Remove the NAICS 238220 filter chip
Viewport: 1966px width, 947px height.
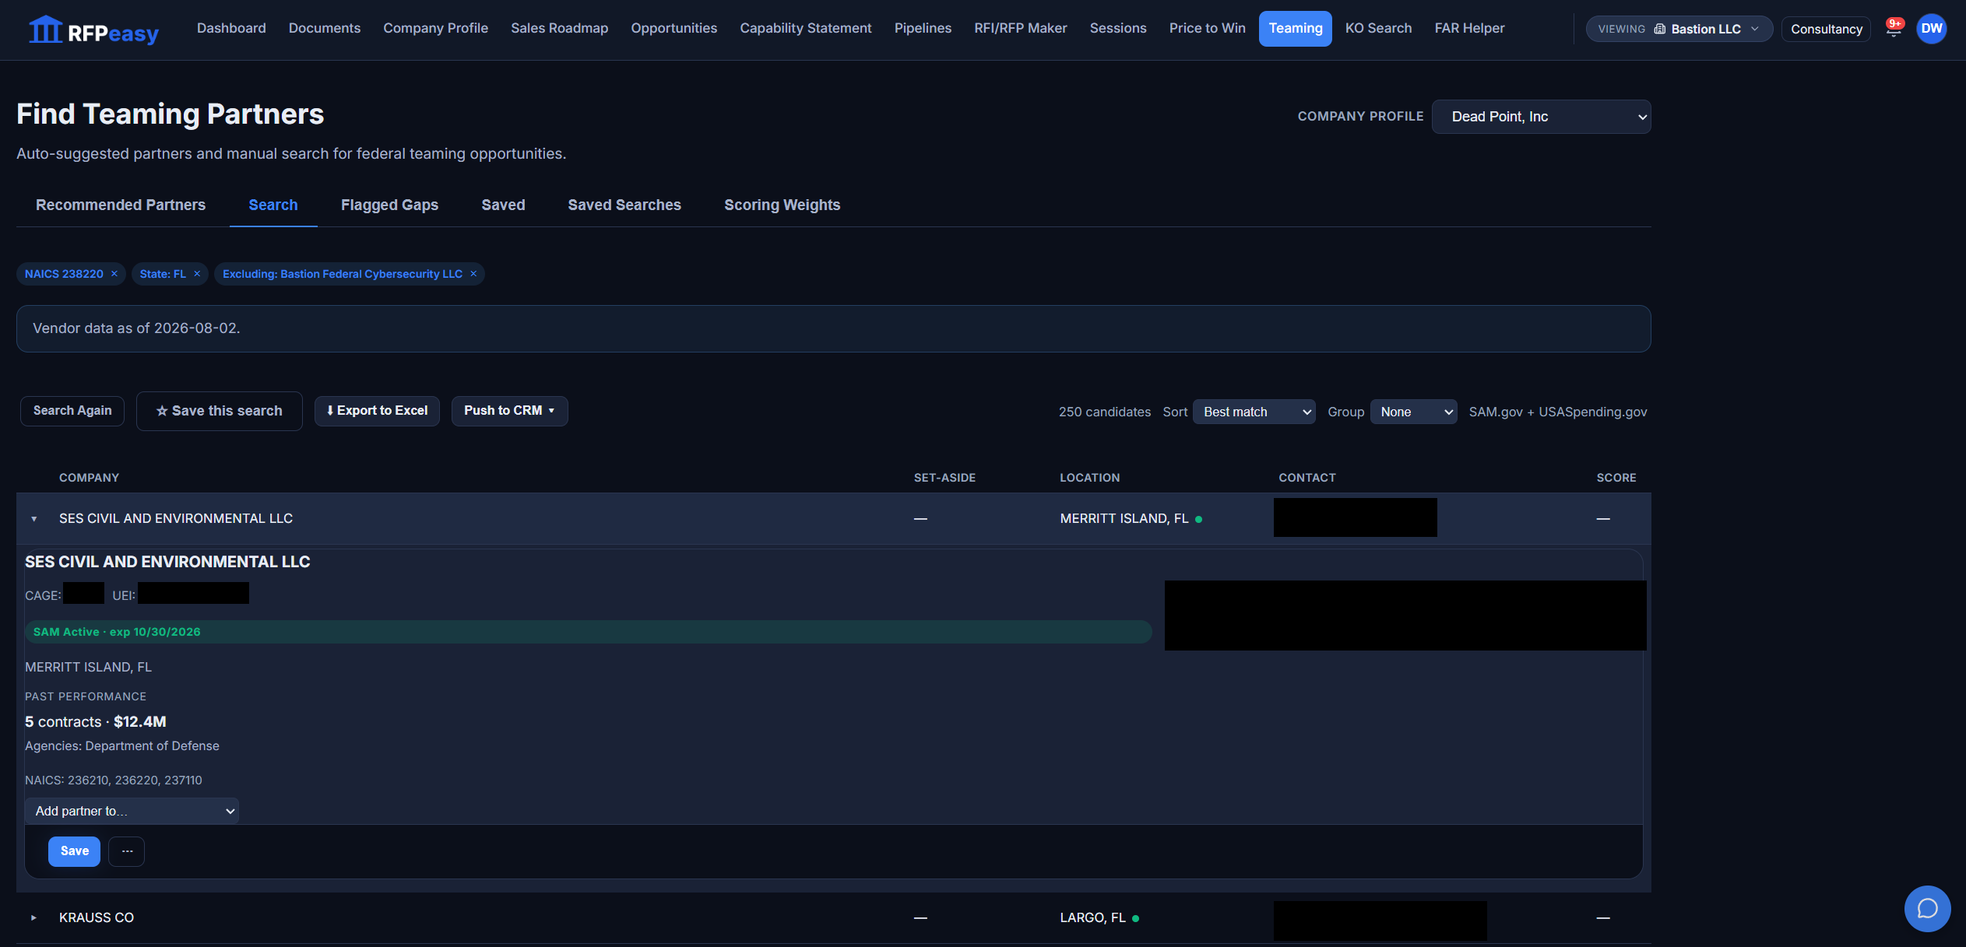114,274
